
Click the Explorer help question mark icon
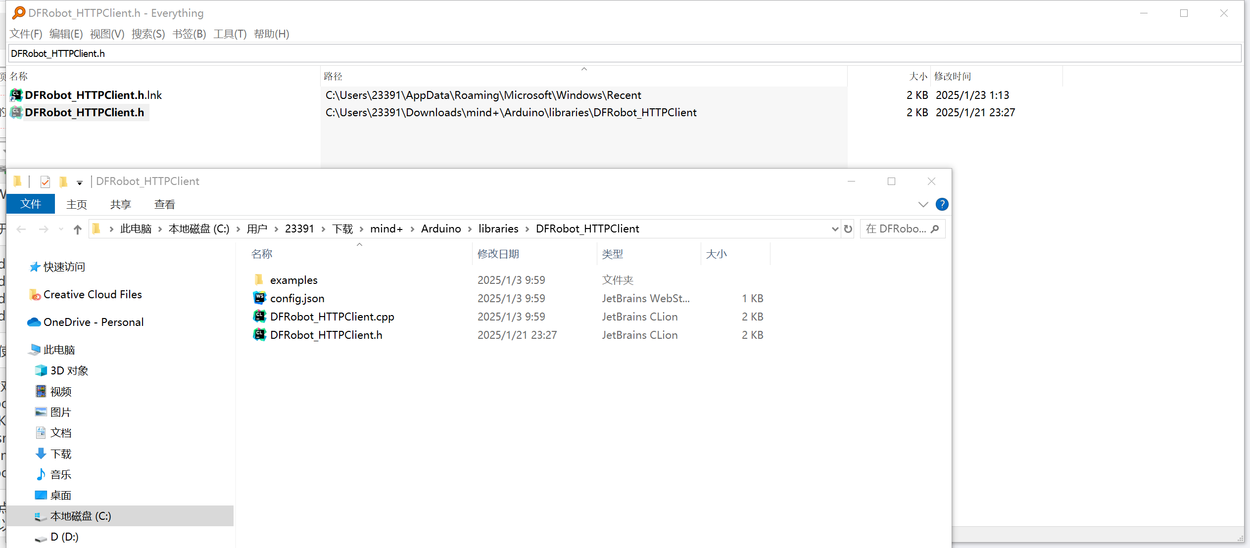pos(942,204)
